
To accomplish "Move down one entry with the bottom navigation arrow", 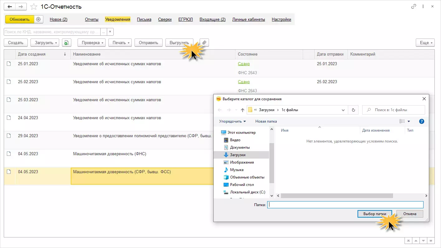I will pyautogui.click(x=423, y=241).
